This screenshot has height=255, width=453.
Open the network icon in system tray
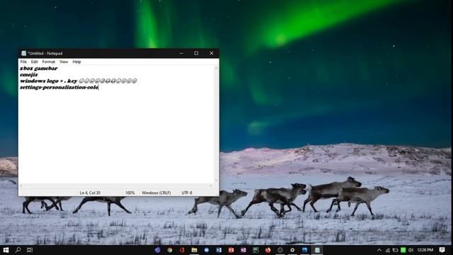387,250
